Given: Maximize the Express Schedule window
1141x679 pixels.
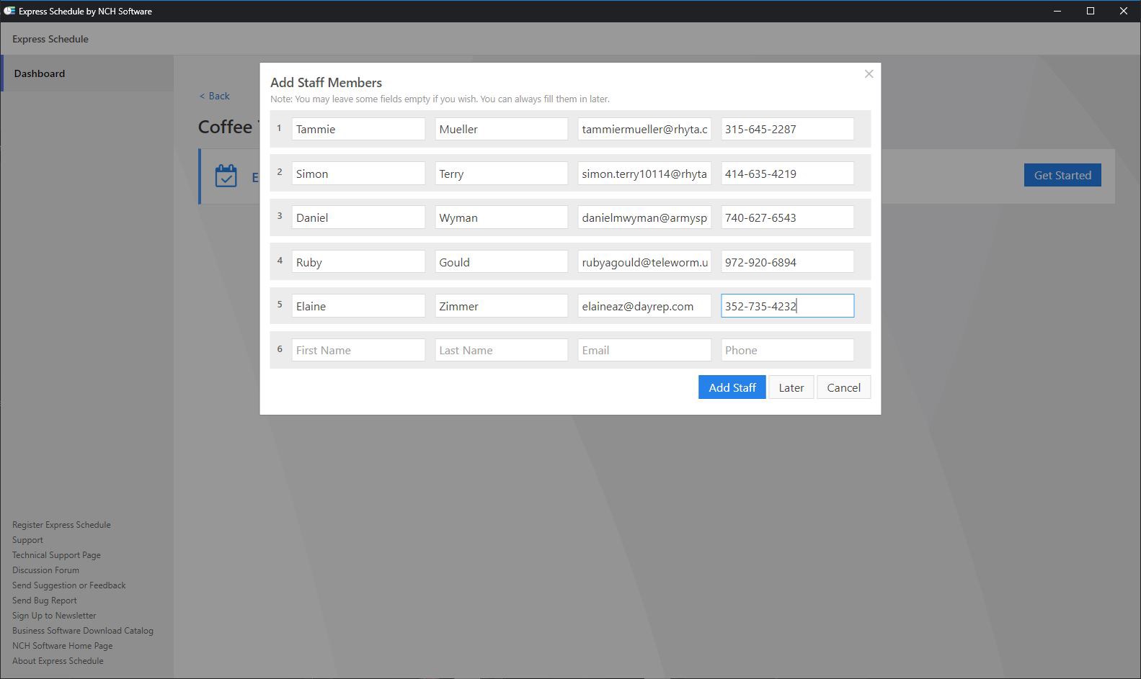Looking at the screenshot, I should (1091, 11).
